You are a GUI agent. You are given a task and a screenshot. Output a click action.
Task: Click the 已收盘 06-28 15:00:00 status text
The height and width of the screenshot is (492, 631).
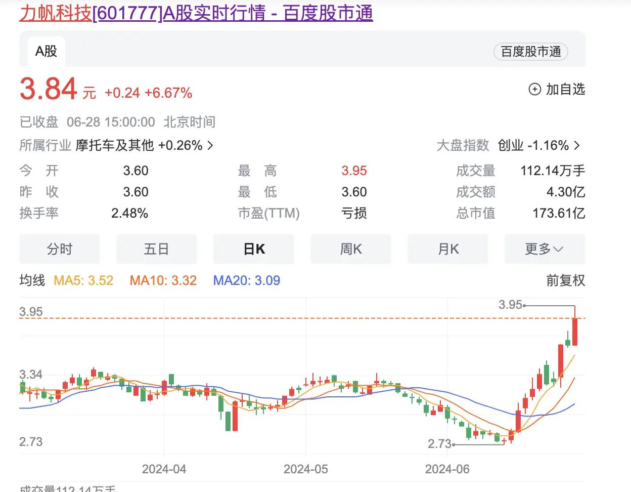point(87,122)
